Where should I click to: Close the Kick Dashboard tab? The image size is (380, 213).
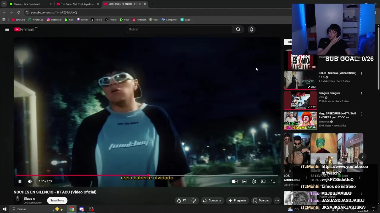(50, 4)
